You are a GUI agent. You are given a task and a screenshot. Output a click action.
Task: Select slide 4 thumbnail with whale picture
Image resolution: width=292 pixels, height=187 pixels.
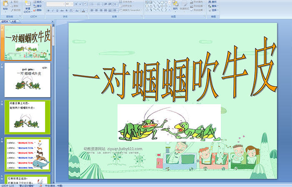[x=28, y=155]
